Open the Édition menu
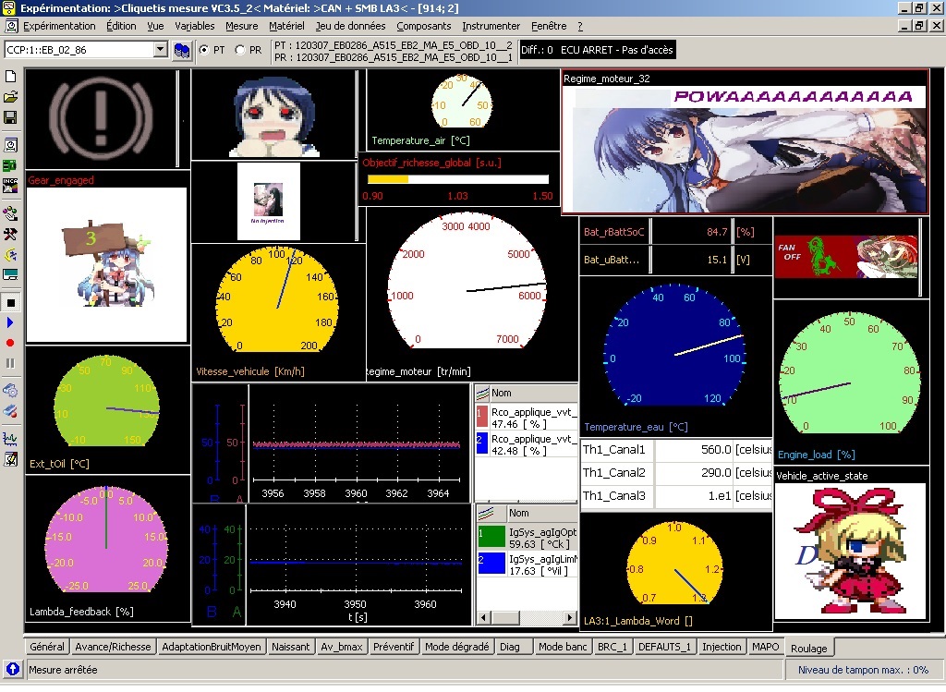The width and height of the screenshot is (946, 692). [121, 26]
